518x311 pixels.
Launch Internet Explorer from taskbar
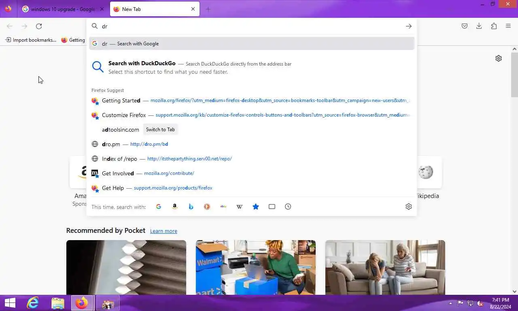tap(33, 303)
